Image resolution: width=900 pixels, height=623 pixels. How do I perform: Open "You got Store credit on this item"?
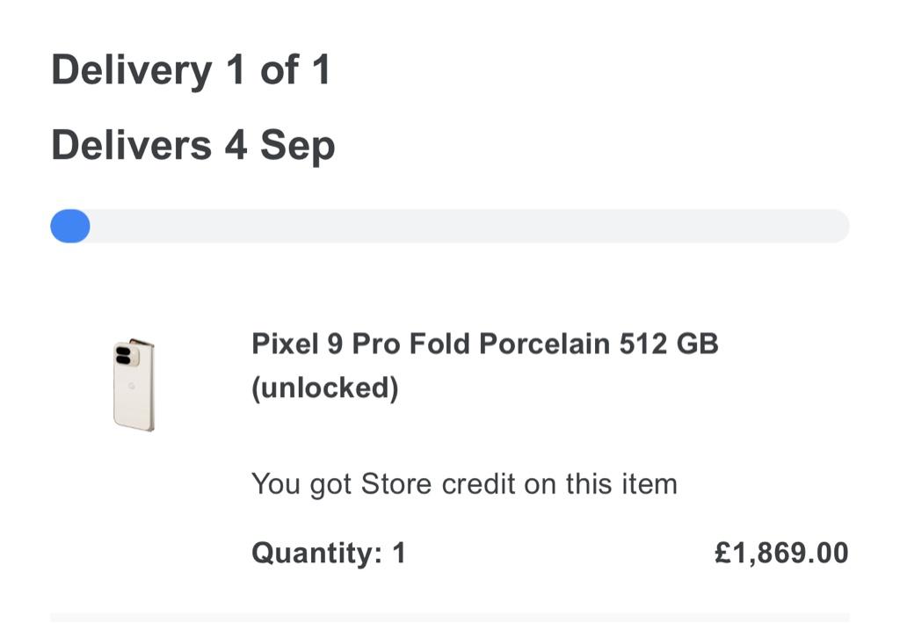(464, 483)
